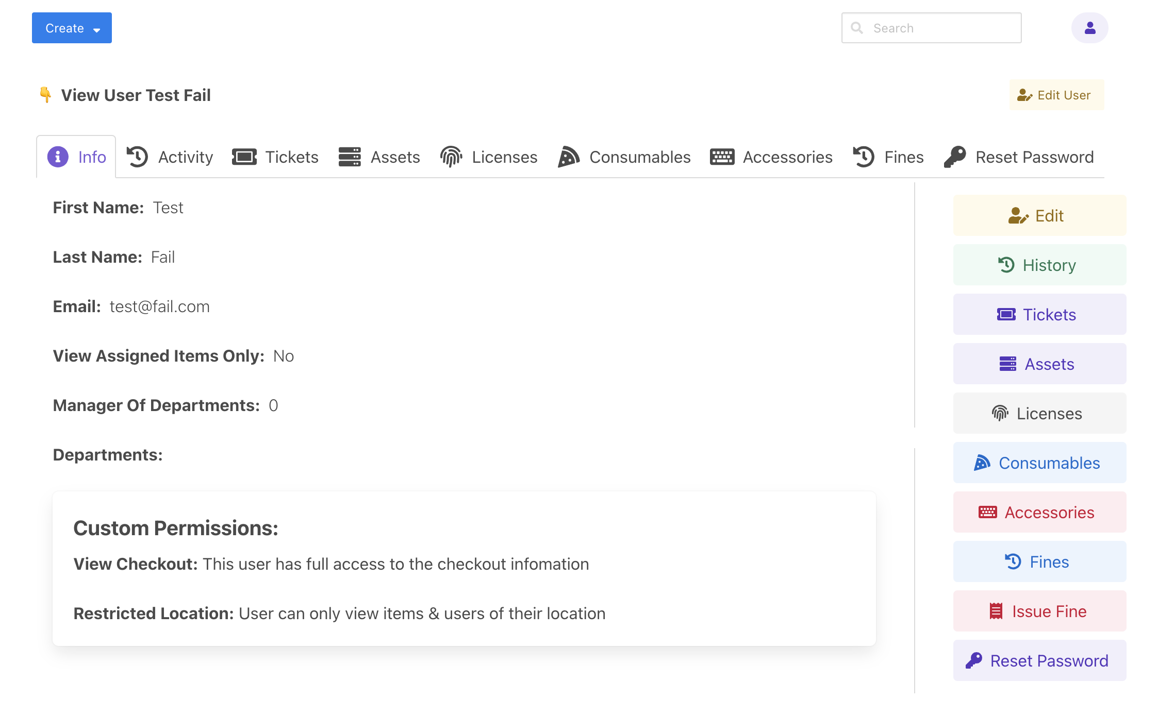Open the Create dropdown menu
1158x716 pixels.
click(72, 28)
